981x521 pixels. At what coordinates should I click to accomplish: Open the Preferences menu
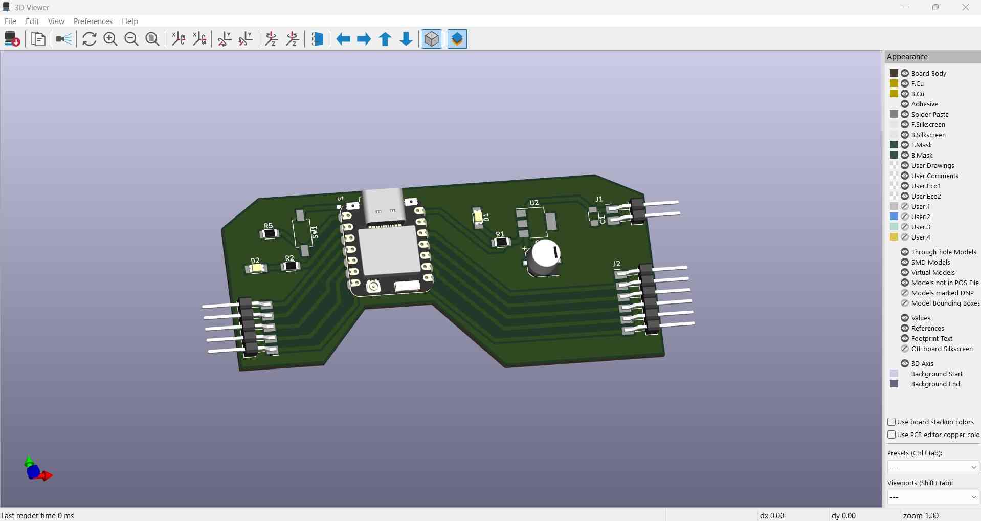point(93,21)
